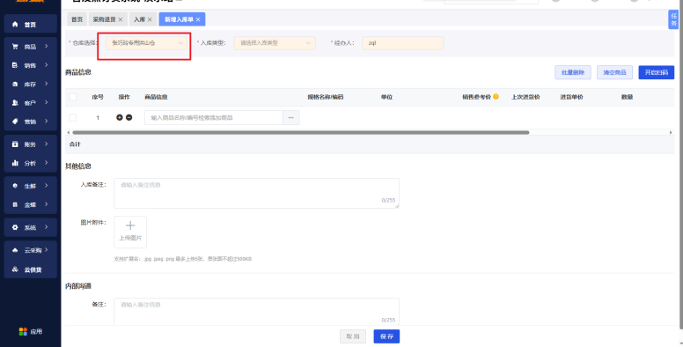The image size is (683, 347).
Task: Close the 采购退货 tab with its X
Action: pyautogui.click(x=121, y=19)
